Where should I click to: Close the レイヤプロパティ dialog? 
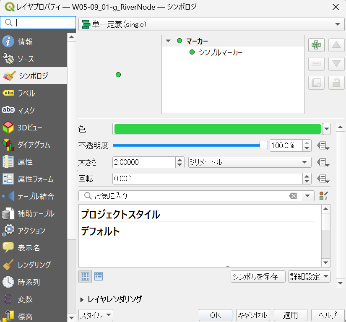point(336,7)
